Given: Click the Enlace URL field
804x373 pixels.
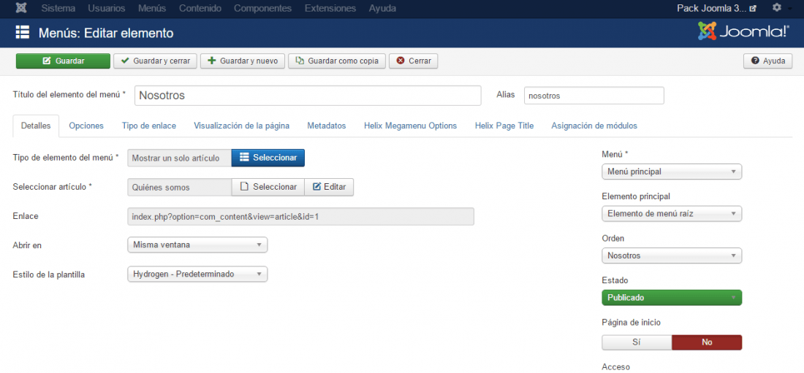Looking at the screenshot, I should (x=300, y=216).
